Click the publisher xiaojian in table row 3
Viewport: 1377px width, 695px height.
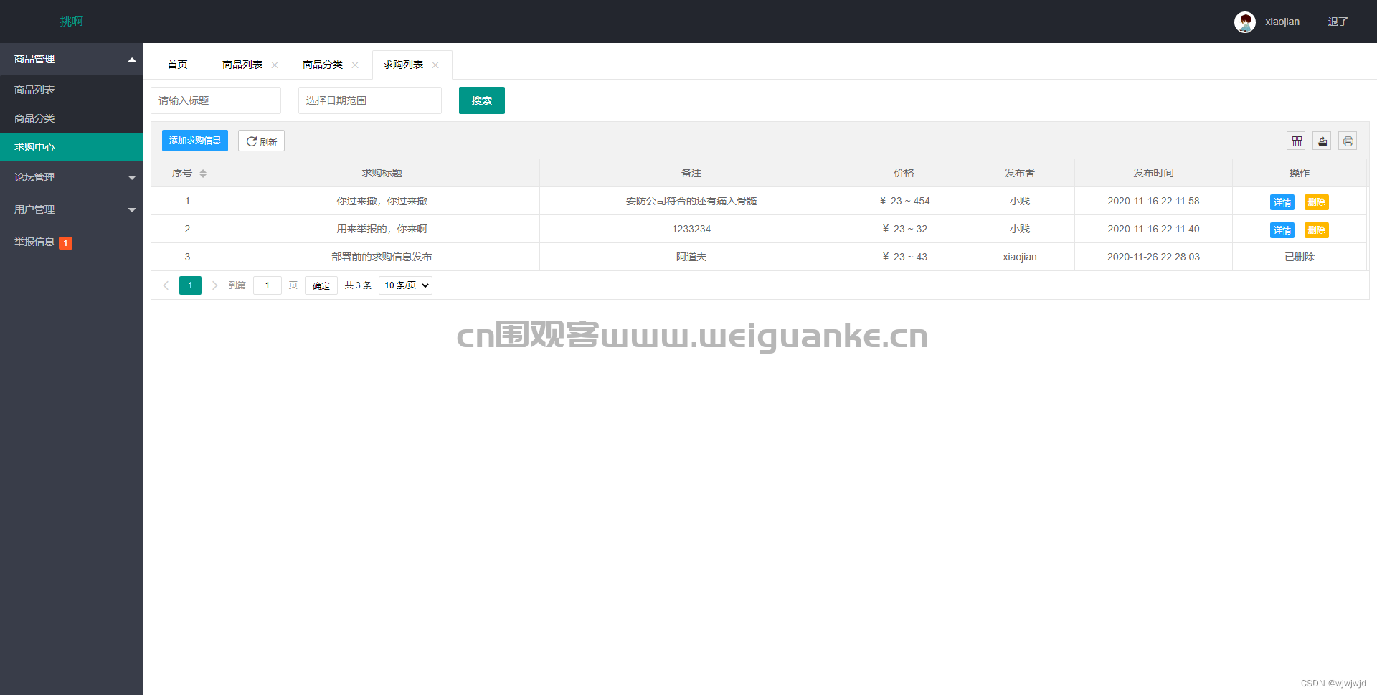pyautogui.click(x=1020, y=257)
